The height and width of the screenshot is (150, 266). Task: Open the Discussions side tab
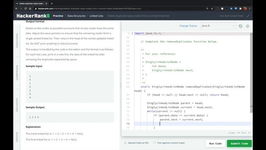[17, 105]
